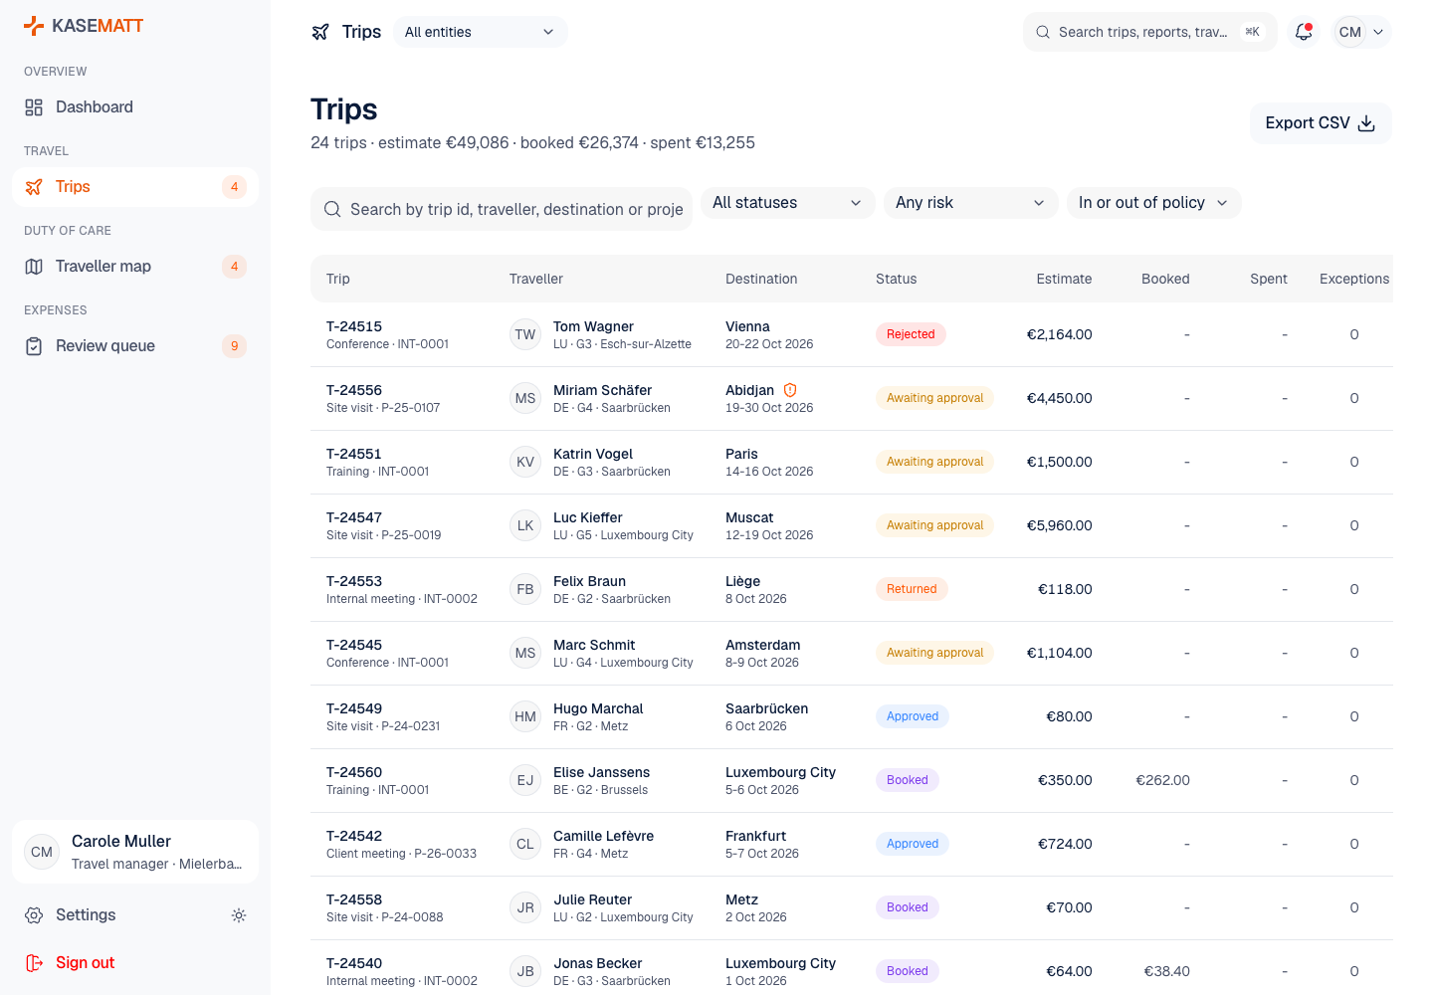
Task: Open the notifications bell
Action: [1304, 32]
